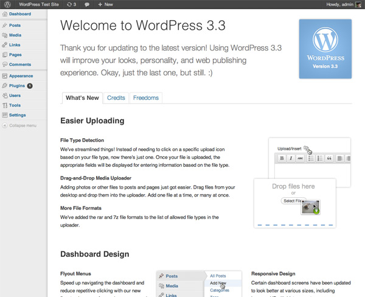The height and width of the screenshot is (297, 365).
Task: Open the Posts menu label
Action: pos(15,26)
